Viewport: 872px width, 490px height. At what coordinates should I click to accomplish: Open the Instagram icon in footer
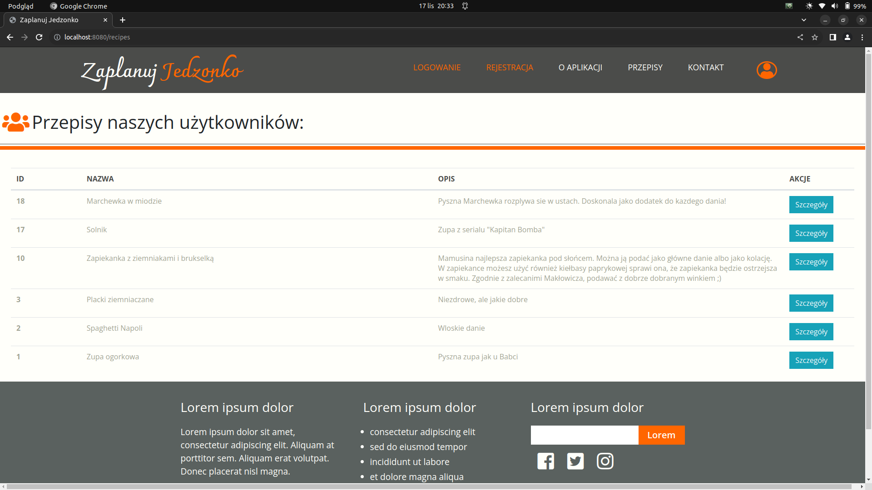(604, 461)
